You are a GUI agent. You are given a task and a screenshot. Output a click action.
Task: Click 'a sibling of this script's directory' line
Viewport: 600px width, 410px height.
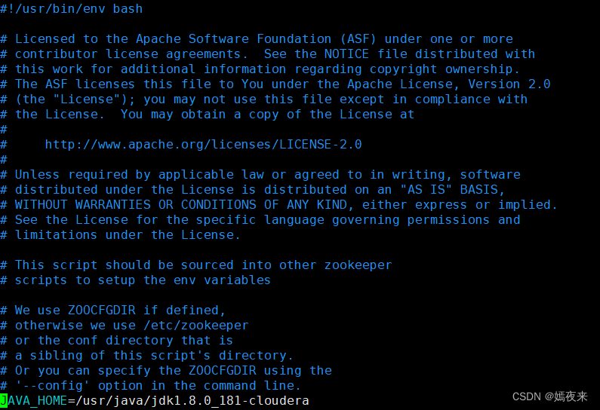[x=154, y=355]
